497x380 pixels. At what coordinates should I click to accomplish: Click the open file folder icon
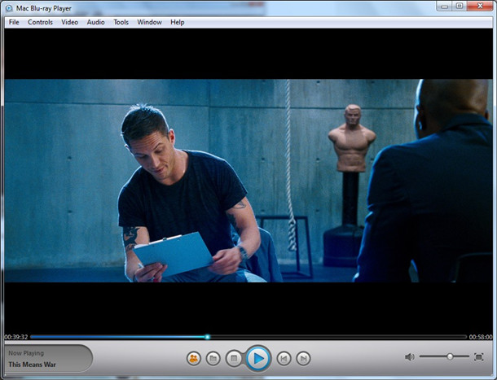click(213, 359)
